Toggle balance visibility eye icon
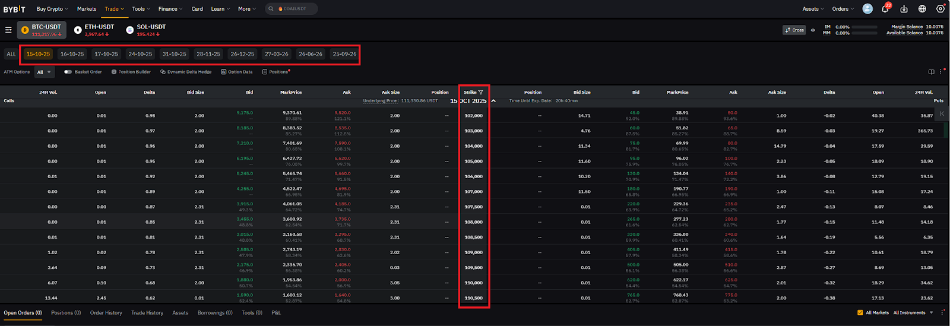950x326 pixels. pos(813,30)
